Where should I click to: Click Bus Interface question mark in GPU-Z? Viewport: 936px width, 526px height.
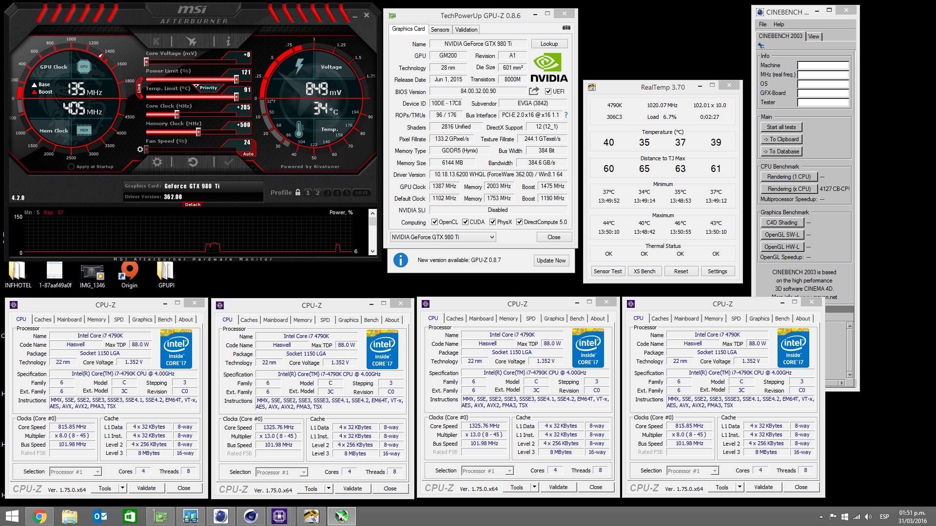coord(566,115)
